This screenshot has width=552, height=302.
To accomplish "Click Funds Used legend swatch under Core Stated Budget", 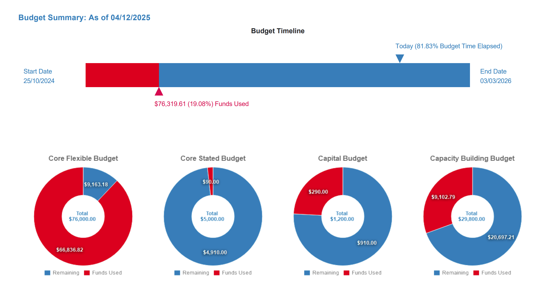I will click(x=217, y=273).
